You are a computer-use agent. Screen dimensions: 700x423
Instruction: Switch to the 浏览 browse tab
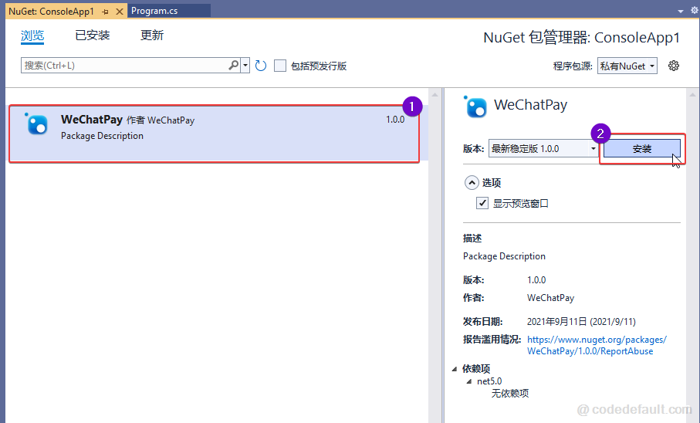tap(32, 36)
